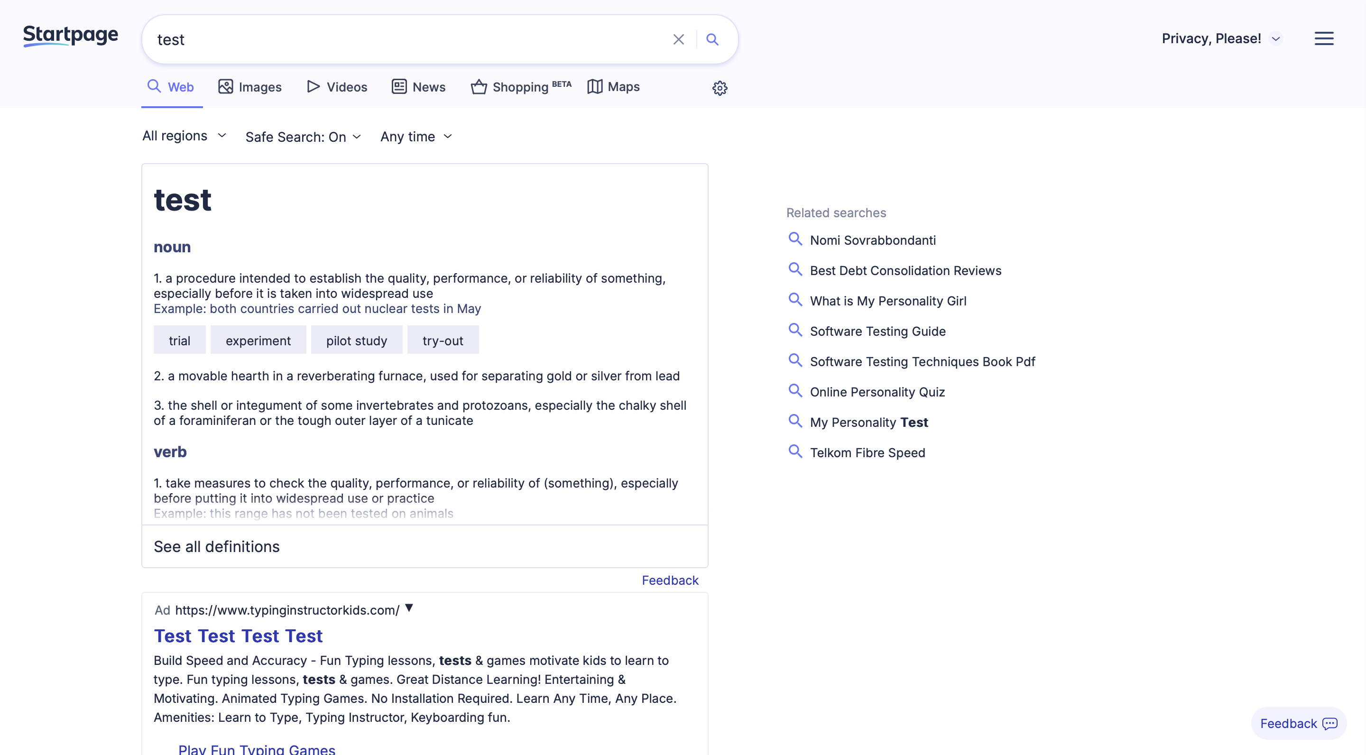Clear the search box with X icon

[678, 39]
